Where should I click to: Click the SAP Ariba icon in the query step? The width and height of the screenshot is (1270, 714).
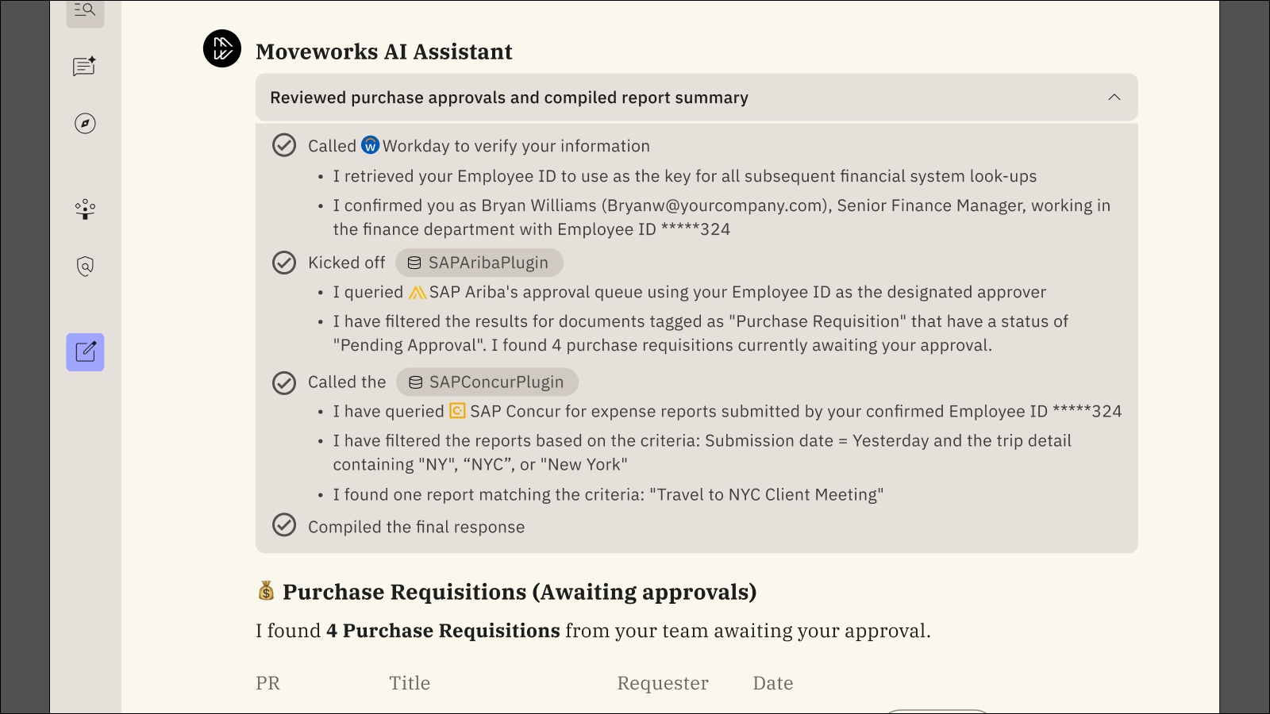pyautogui.click(x=418, y=292)
